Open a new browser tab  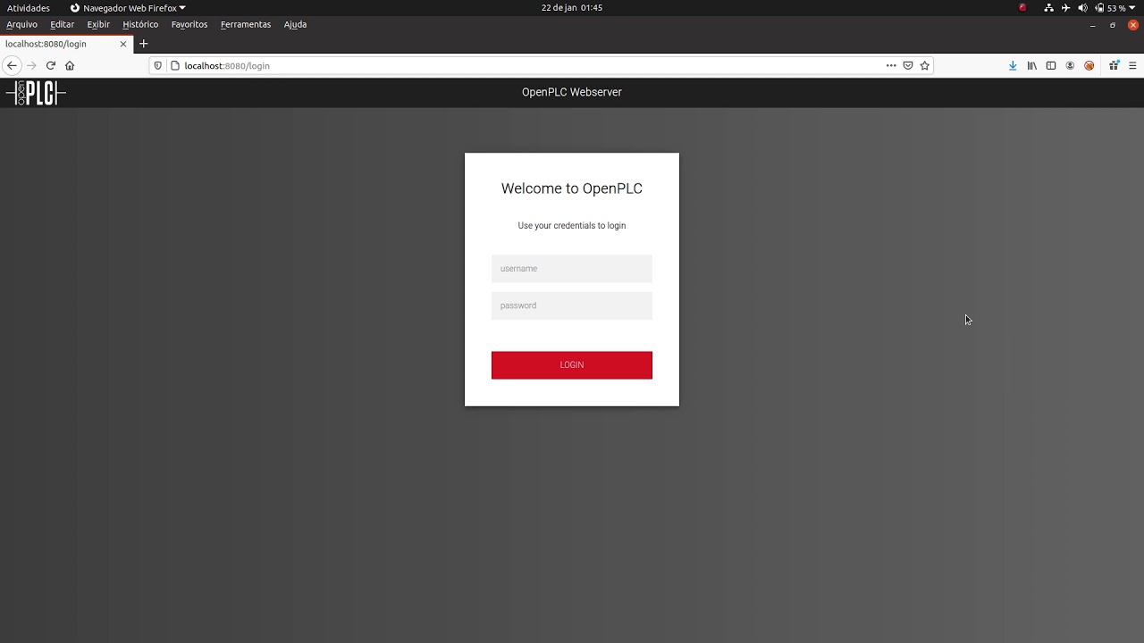tap(143, 44)
